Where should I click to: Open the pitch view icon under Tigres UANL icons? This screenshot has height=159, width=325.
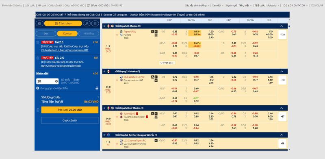(x=156, y=35)
